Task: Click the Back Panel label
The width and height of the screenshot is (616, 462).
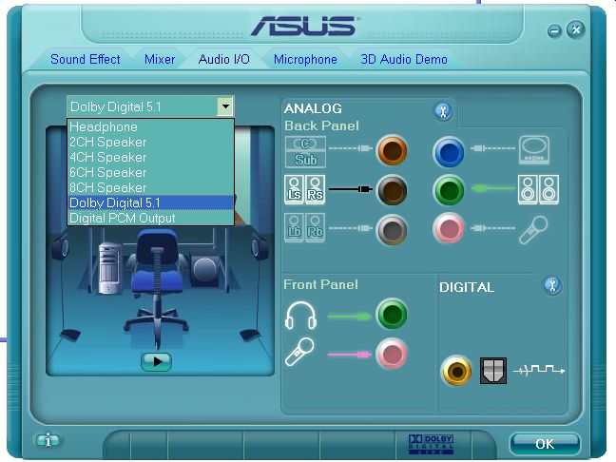Action: 321,125
